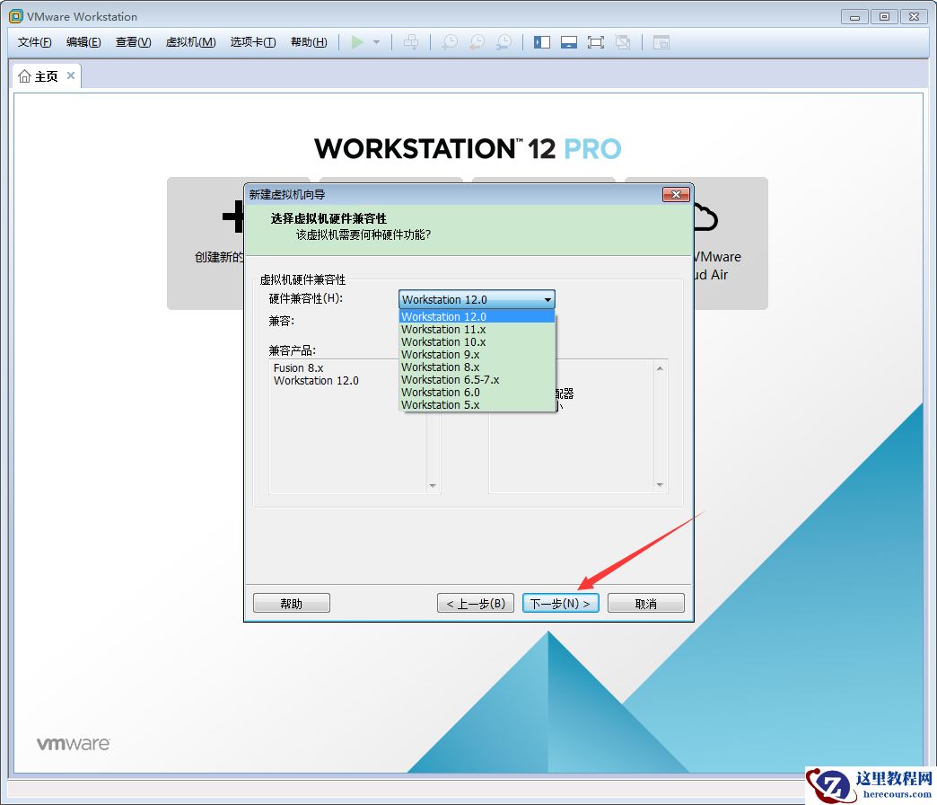This screenshot has width=937, height=805.
Task: Click the 帮助 button in the wizard
Action: [291, 603]
